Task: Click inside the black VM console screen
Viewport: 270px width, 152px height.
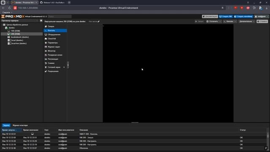Action: coord(168,73)
